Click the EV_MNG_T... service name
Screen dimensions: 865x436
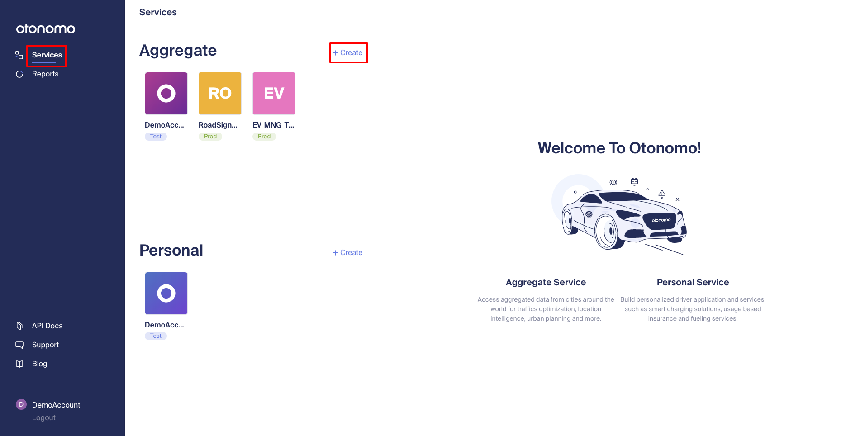(273, 125)
